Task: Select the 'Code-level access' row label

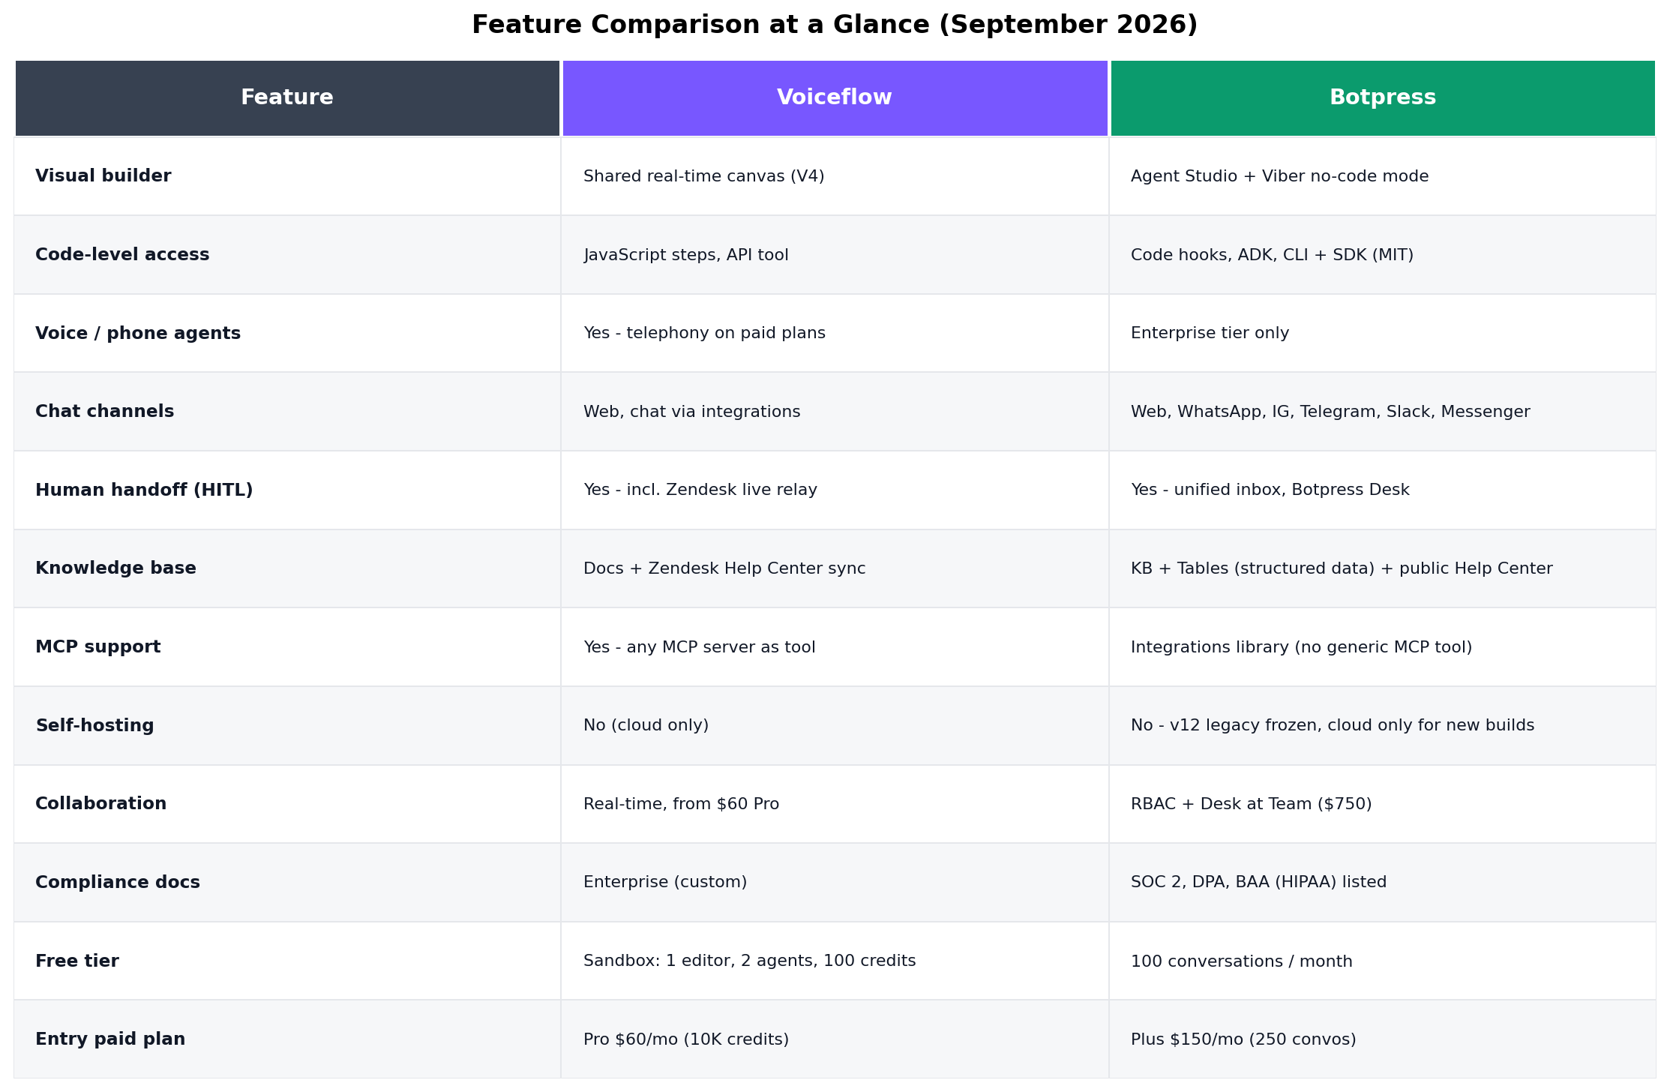Action: pyautogui.click(x=122, y=255)
